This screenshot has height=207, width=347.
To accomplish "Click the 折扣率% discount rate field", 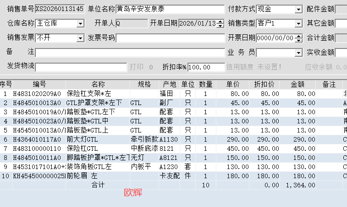I will 206,67.
